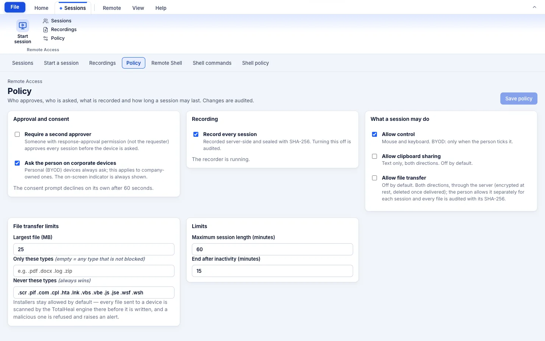This screenshot has width=545, height=341.
Task: Open the Help ribbon tab
Action: (161, 8)
